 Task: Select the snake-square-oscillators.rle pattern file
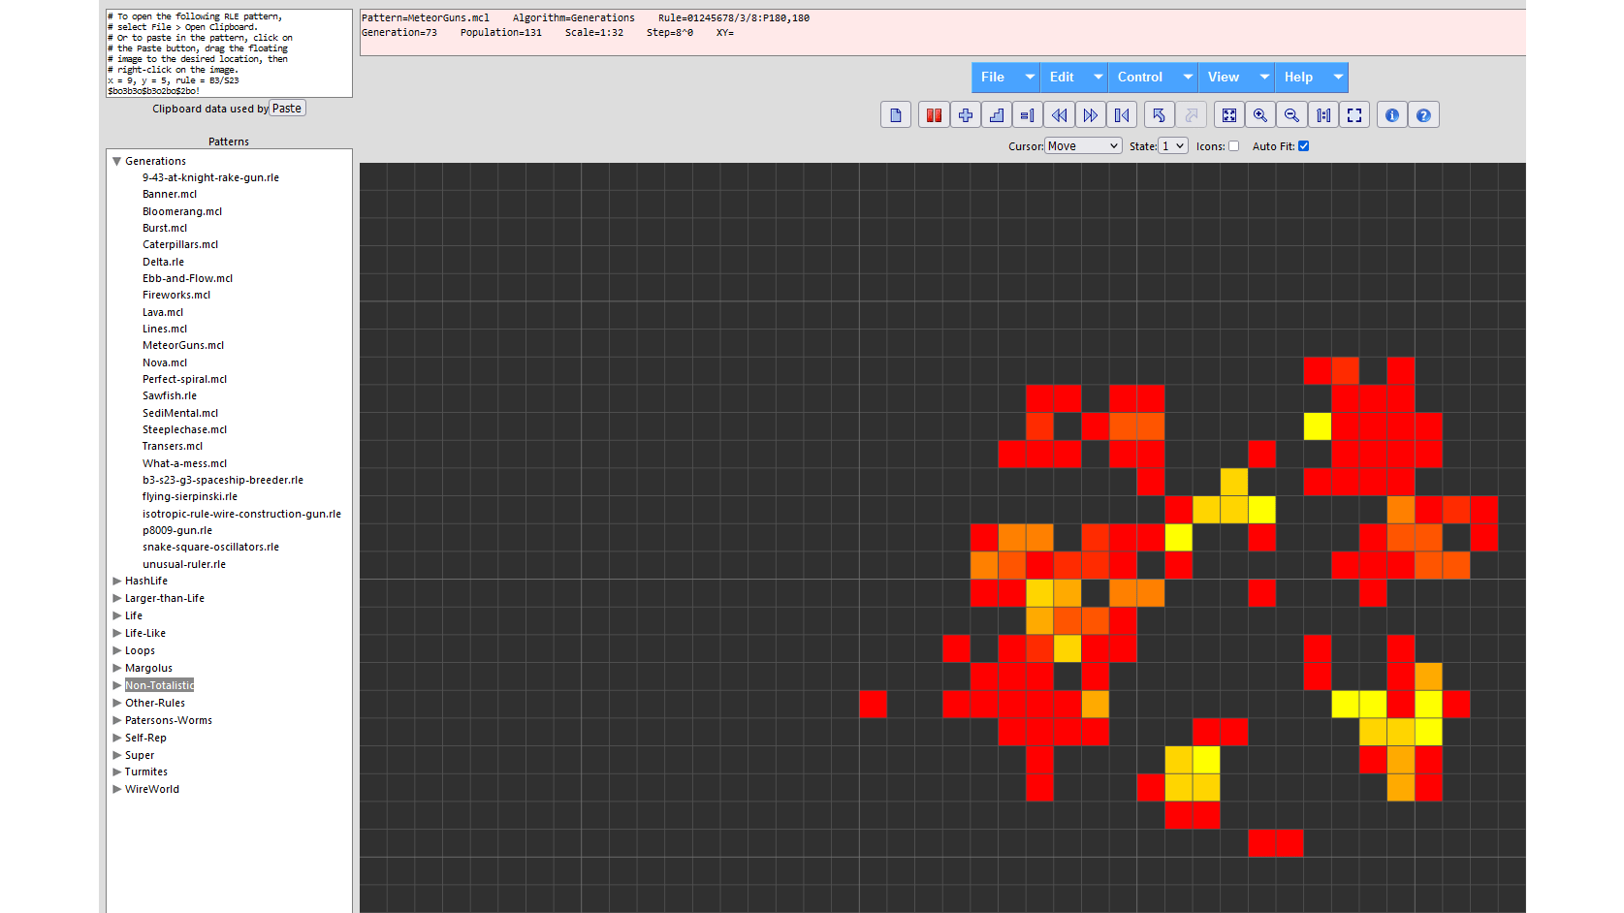click(x=210, y=548)
